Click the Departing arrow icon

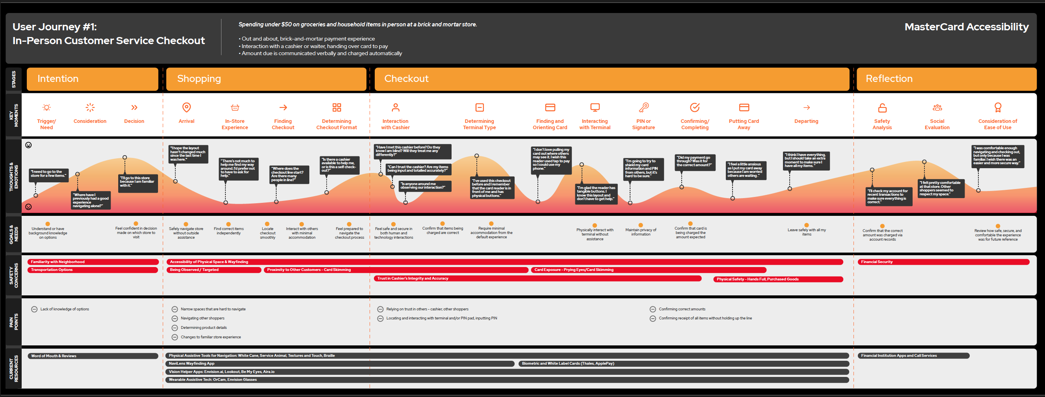pos(807,108)
